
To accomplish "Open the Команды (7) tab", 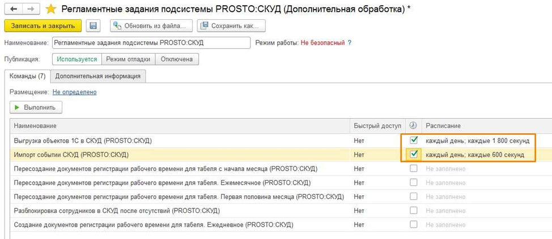I will pos(27,76).
